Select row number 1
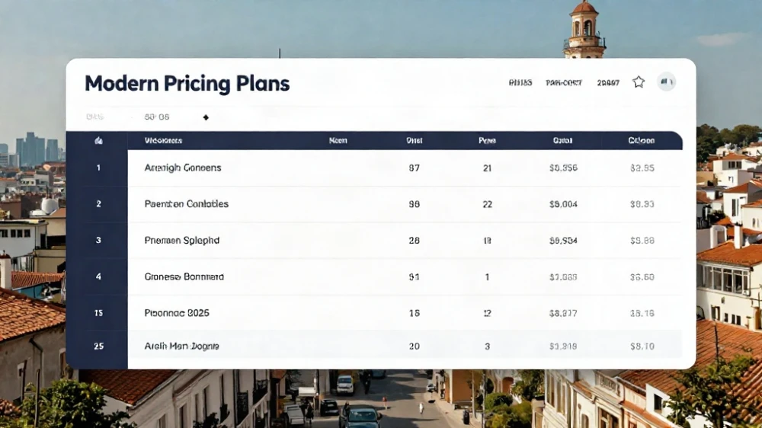 [98, 168]
